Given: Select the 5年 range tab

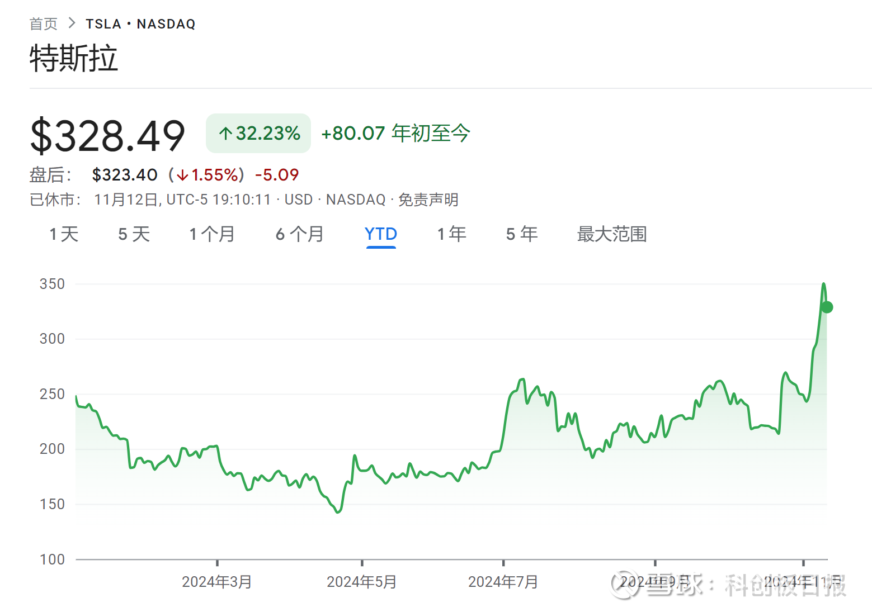Looking at the screenshot, I should click(x=521, y=234).
